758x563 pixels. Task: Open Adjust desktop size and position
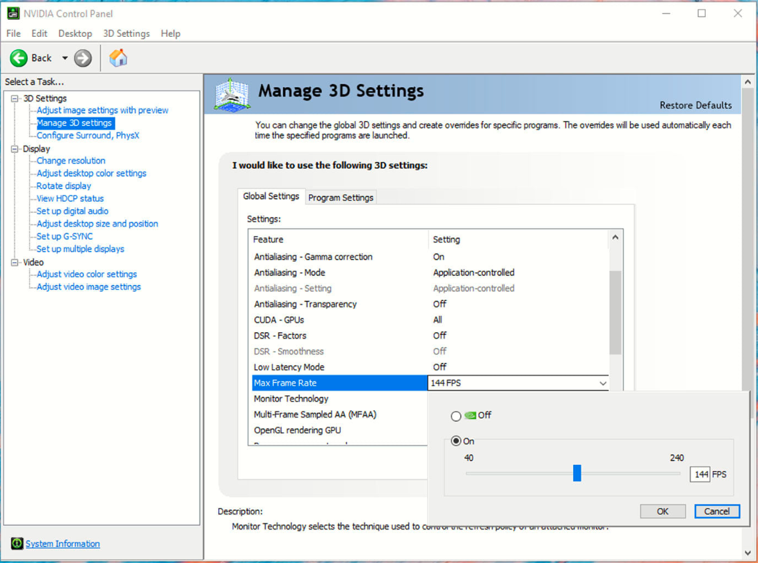coord(97,223)
